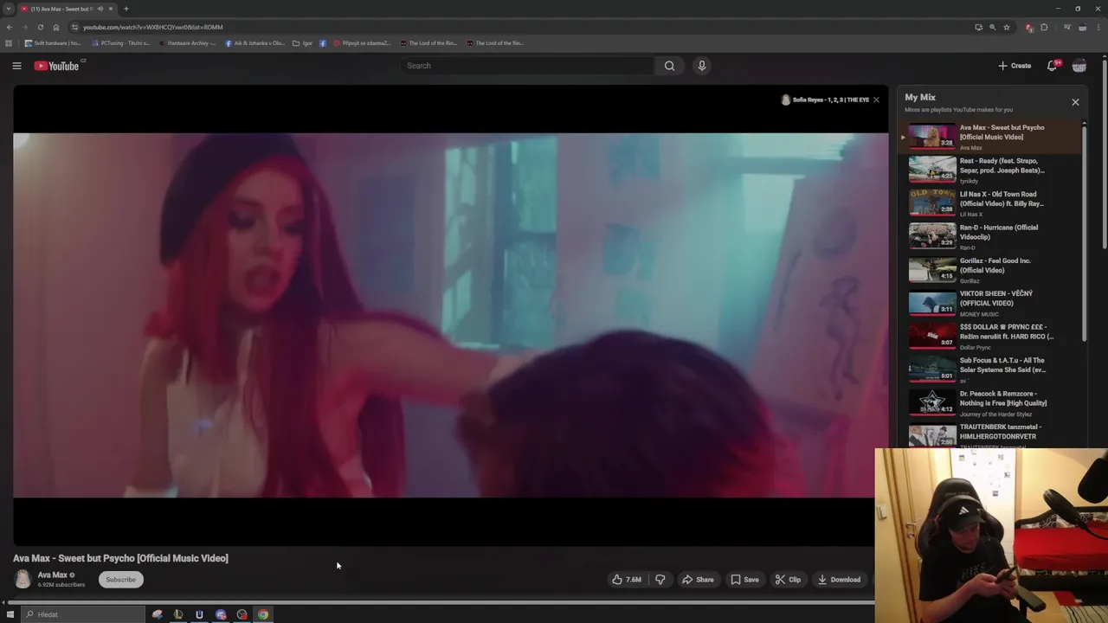Open Chrome profile avatar in toolbar
This screenshot has height=623, width=1108.
click(1083, 27)
